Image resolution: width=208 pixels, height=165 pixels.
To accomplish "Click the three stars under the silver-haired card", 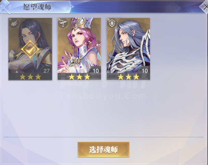I will pyautogui.click(x=129, y=77).
